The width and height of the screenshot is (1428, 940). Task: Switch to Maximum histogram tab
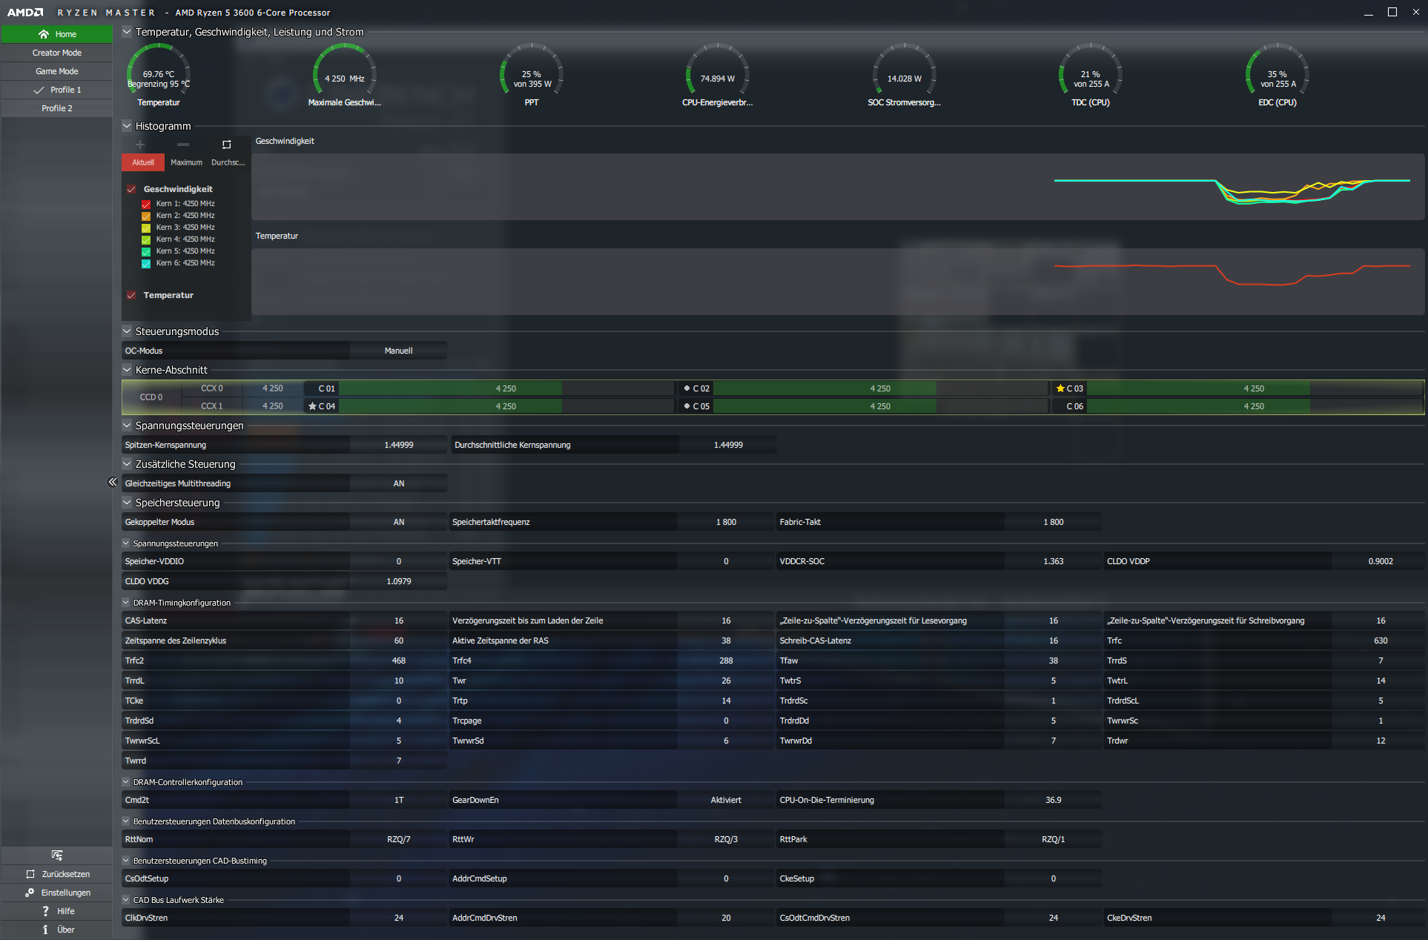coord(186,162)
